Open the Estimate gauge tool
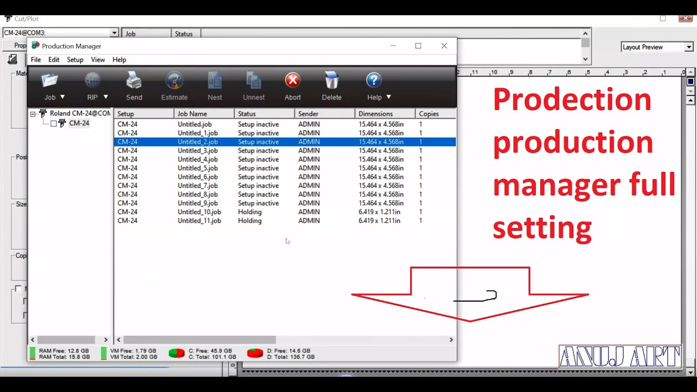 point(174,81)
